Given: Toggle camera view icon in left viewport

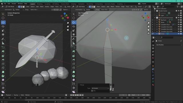Looking at the screenshot, I should (x=68, y=30).
